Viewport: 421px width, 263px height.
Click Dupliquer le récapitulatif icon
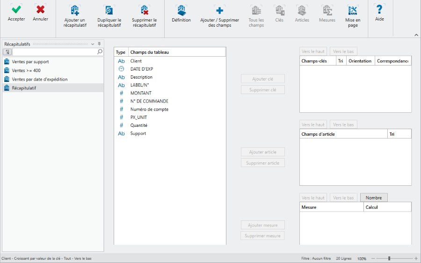(109, 10)
